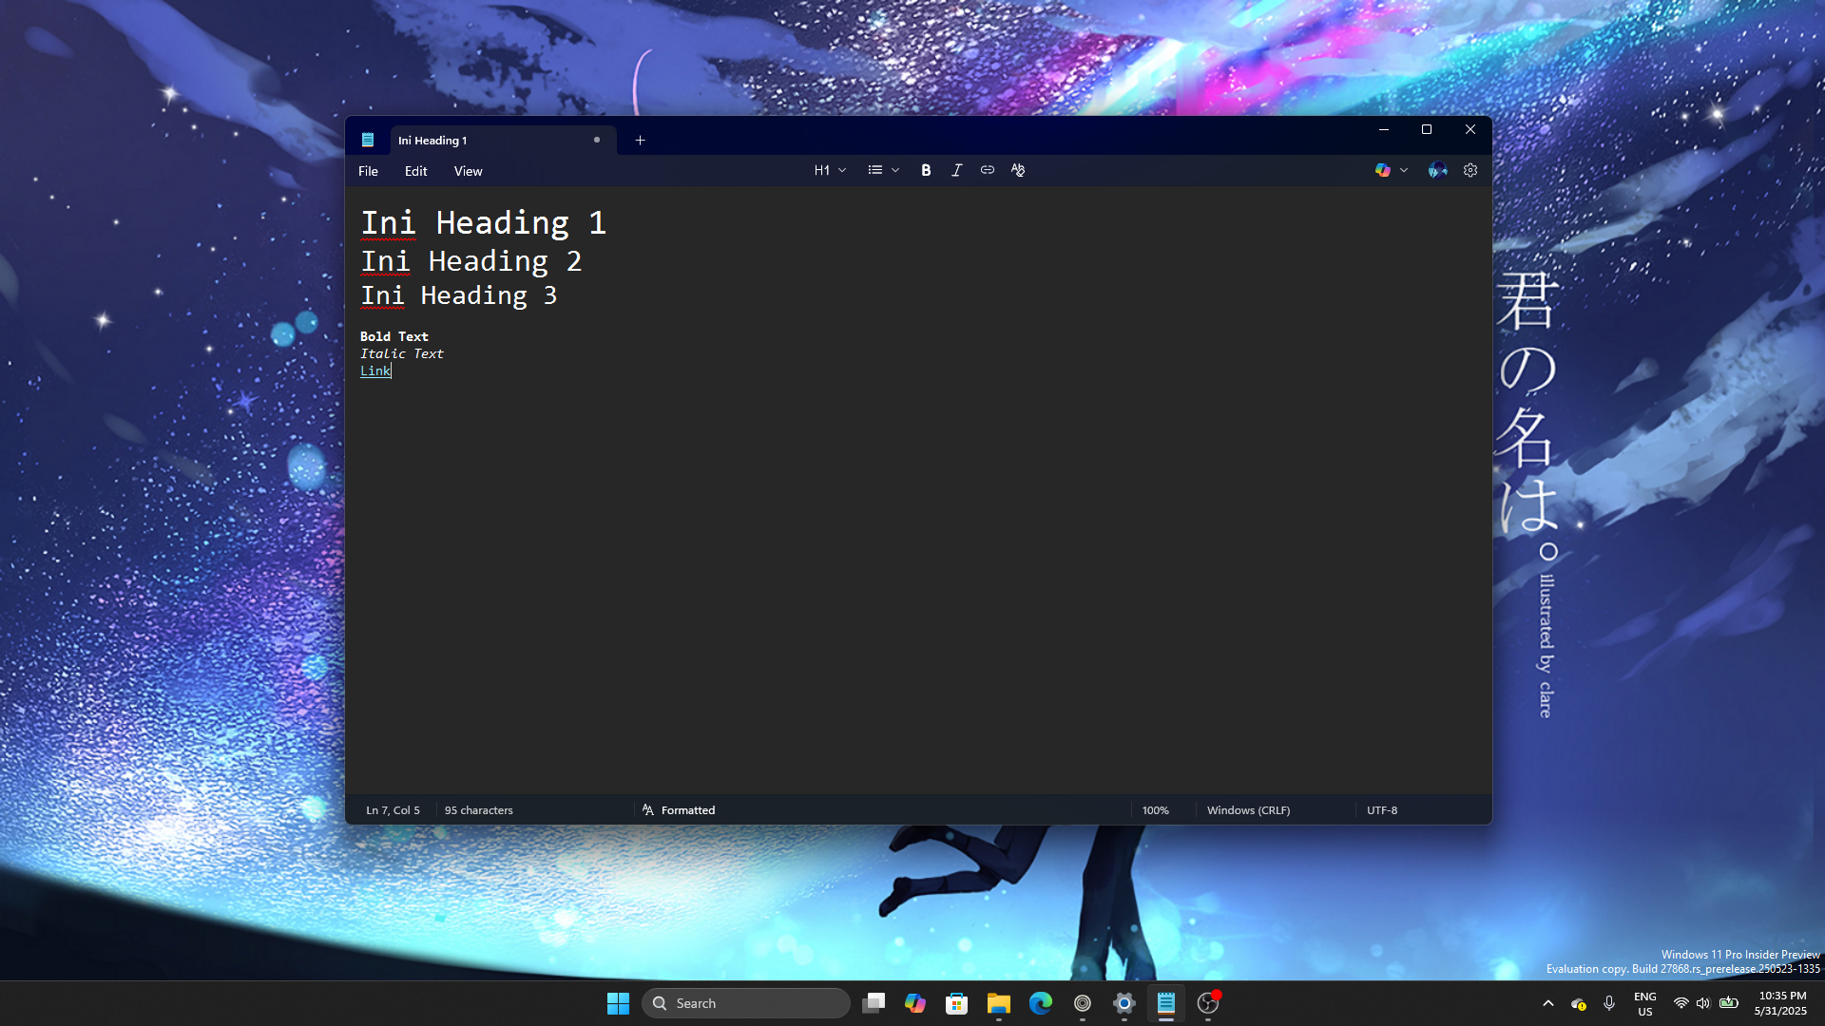
Task: Open the Windows Start menu
Action: pyautogui.click(x=618, y=1003)
